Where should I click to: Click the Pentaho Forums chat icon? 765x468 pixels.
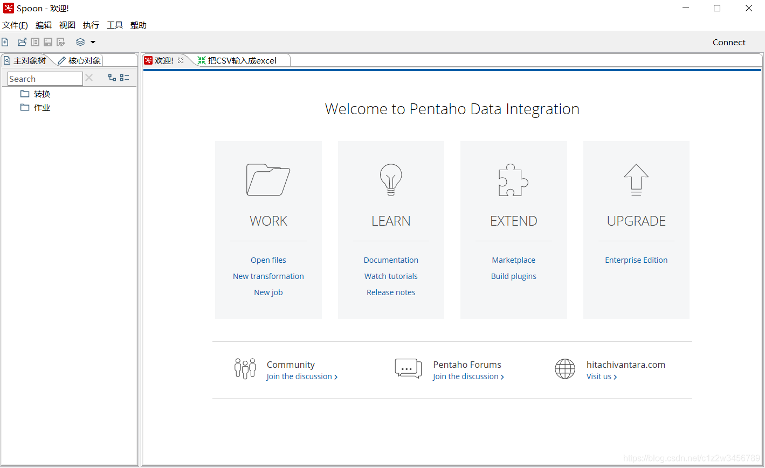click(408, 369)
